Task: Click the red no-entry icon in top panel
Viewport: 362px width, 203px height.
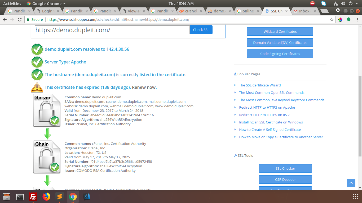Action: pos(312,3)
